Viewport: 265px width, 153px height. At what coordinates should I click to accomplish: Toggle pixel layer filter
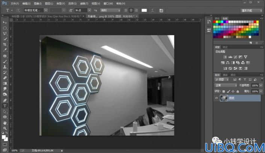235,79
